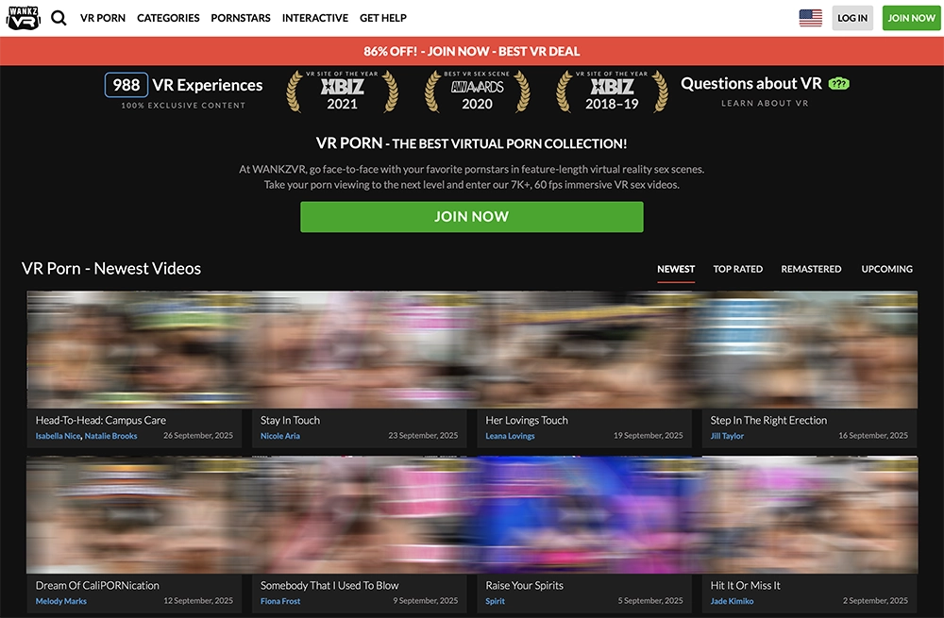
Task: Show the Upcoming videos tab
Action: pos(886,269)
